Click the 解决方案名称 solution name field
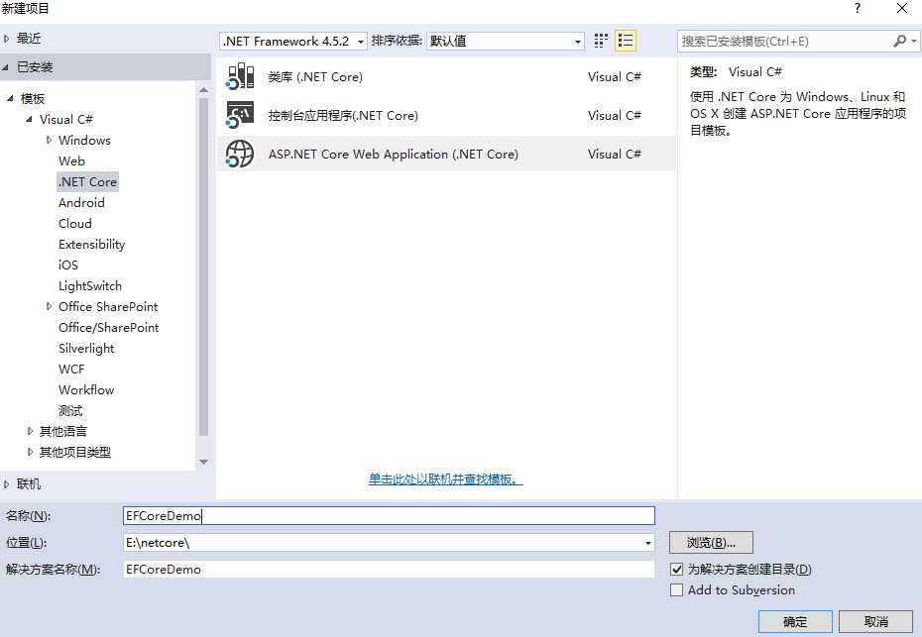This screenshot has width=922, height=637. click(x=389, y=570)
